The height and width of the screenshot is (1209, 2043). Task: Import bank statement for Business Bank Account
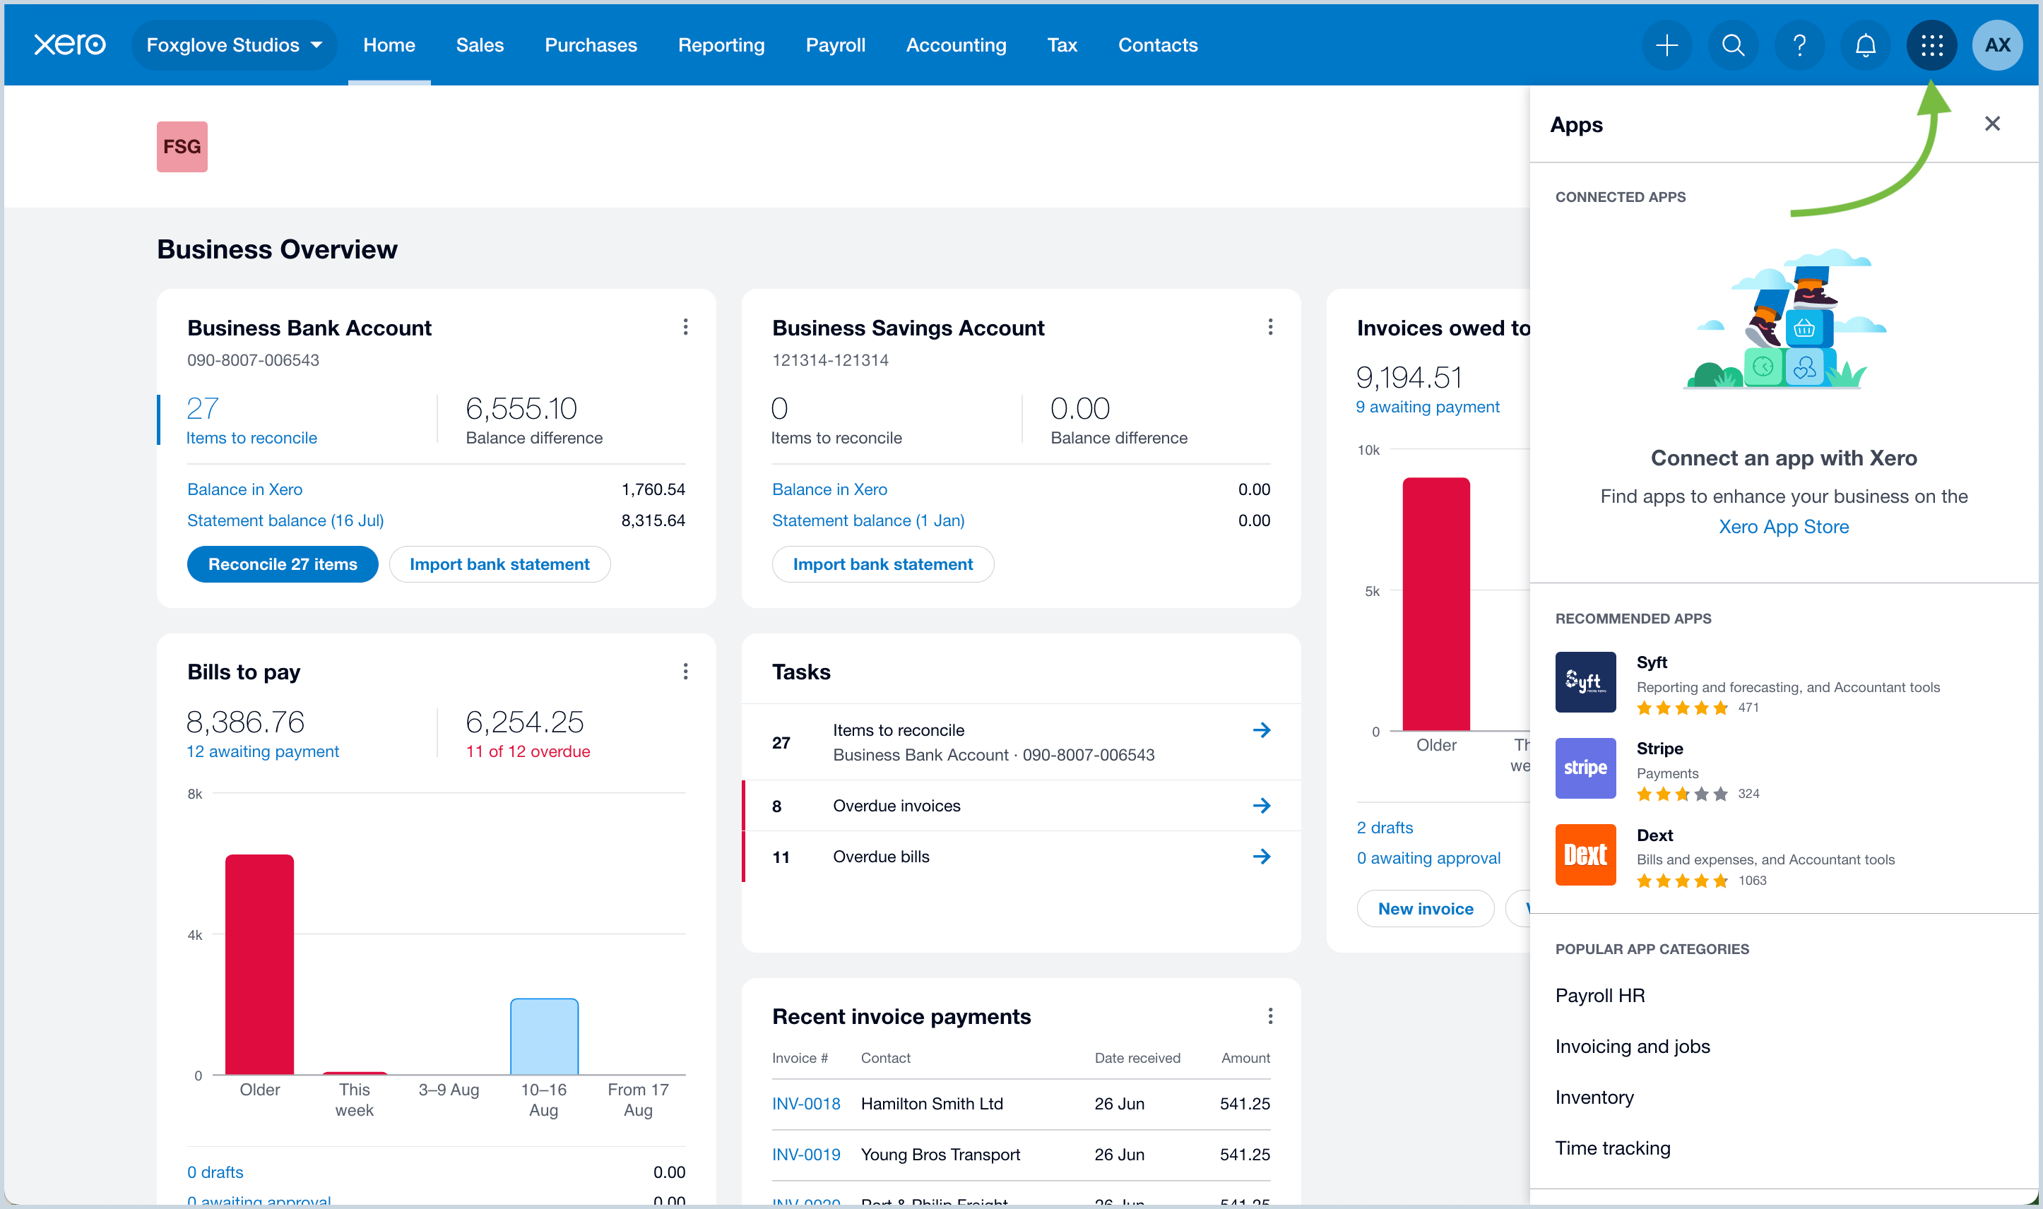pyautogui.click(x=499, y=564)
